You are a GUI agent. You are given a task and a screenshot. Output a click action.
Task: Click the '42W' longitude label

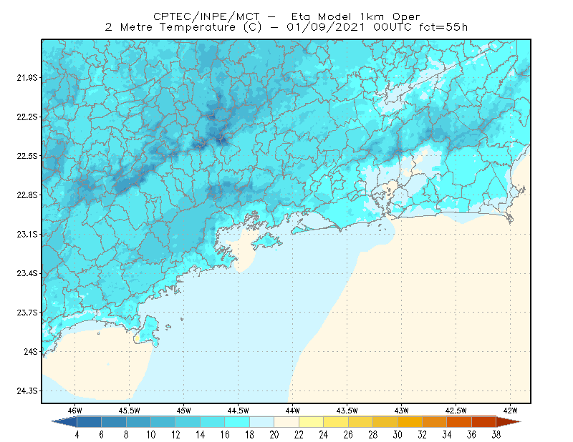(x=511, y=411)
